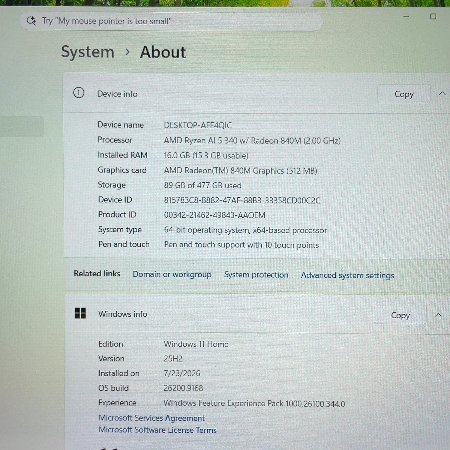Select the version value 25H2
Screen dimensions: 450x450
[x=173, y=359]
